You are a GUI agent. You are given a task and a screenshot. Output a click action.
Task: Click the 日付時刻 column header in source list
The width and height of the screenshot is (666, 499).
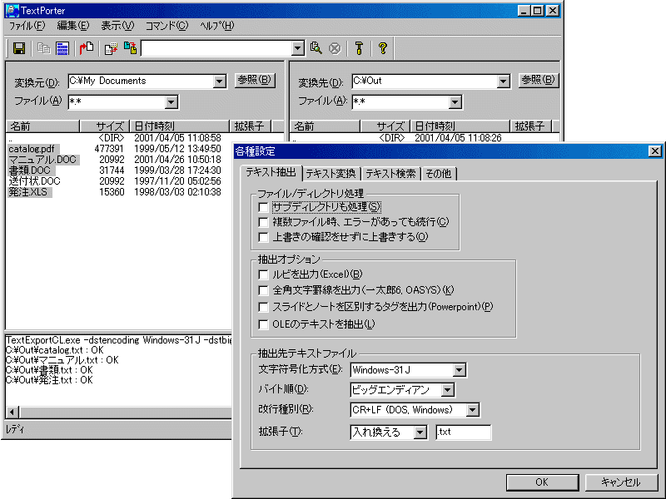(179, 126)
